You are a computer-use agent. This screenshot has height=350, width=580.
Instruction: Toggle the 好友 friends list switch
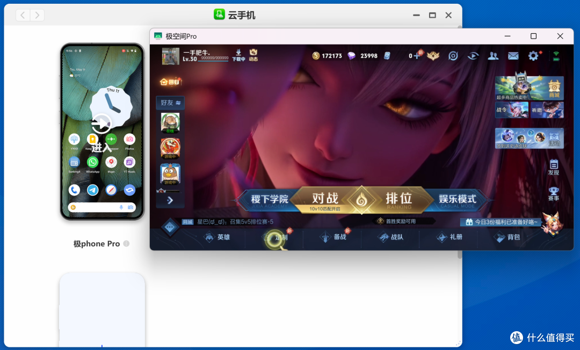click(170, 103)
